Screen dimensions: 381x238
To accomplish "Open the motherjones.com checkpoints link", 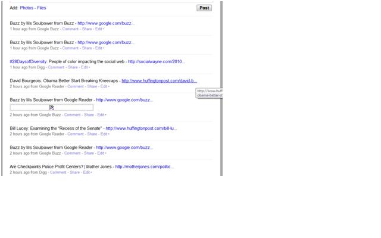I will 145,167.
